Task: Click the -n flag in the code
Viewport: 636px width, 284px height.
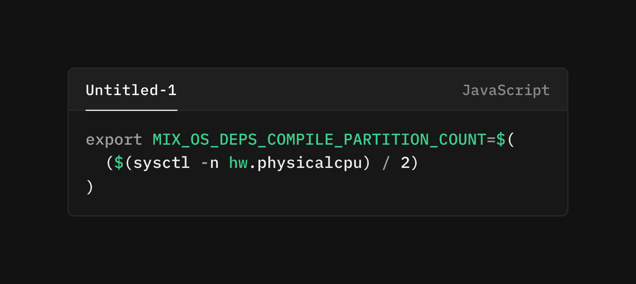Action: 210,163
